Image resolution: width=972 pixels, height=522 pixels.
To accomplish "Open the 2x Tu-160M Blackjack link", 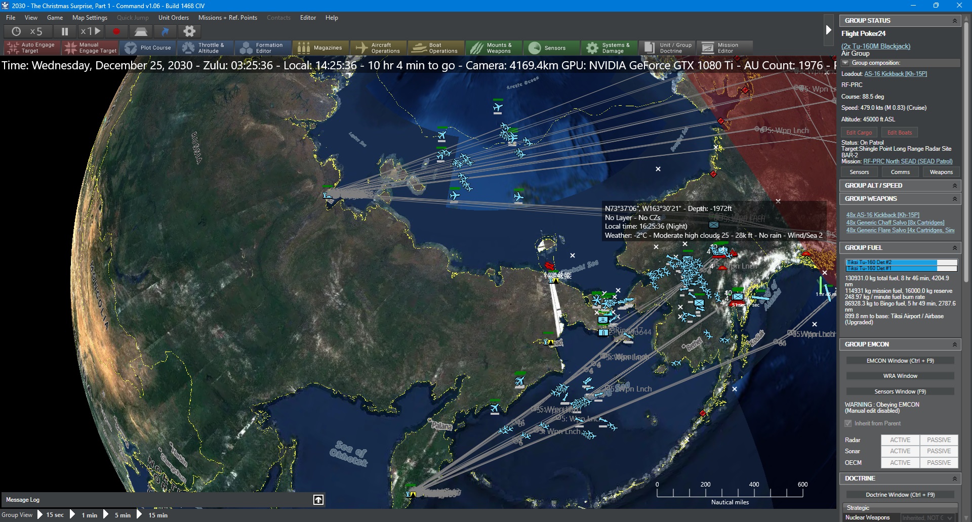I will click(876, 46).
